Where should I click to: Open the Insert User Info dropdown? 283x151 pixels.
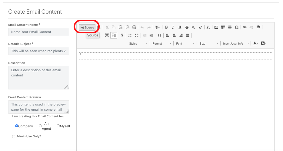[x=236, y=44]
